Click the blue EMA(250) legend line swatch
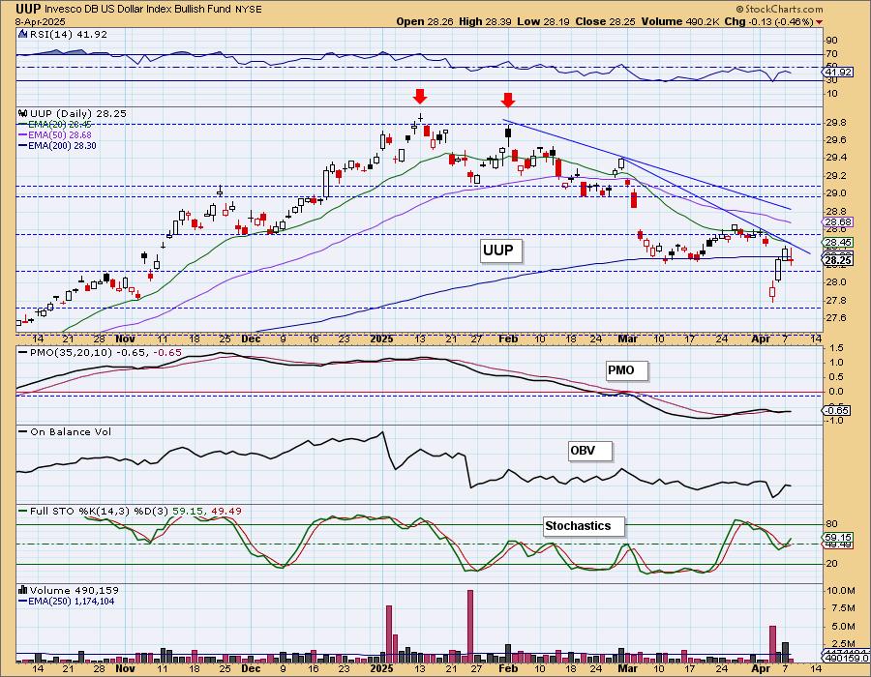This screenshot has height=677, width=871. [x=23, y=601]
